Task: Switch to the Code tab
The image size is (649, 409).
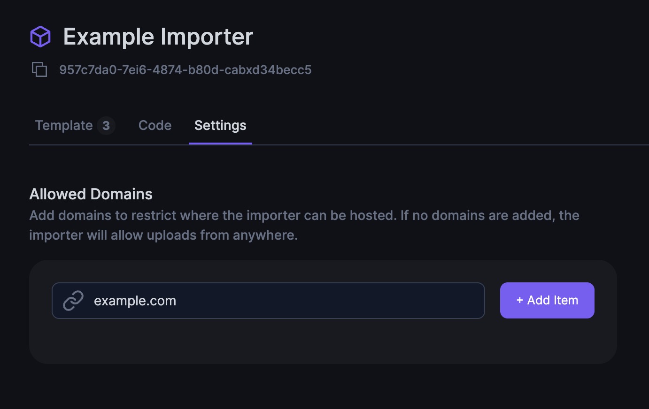Action: (155, 125)
